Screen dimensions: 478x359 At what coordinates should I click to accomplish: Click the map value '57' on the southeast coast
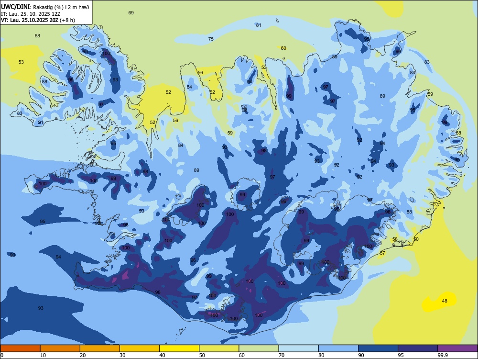[382, 253]
